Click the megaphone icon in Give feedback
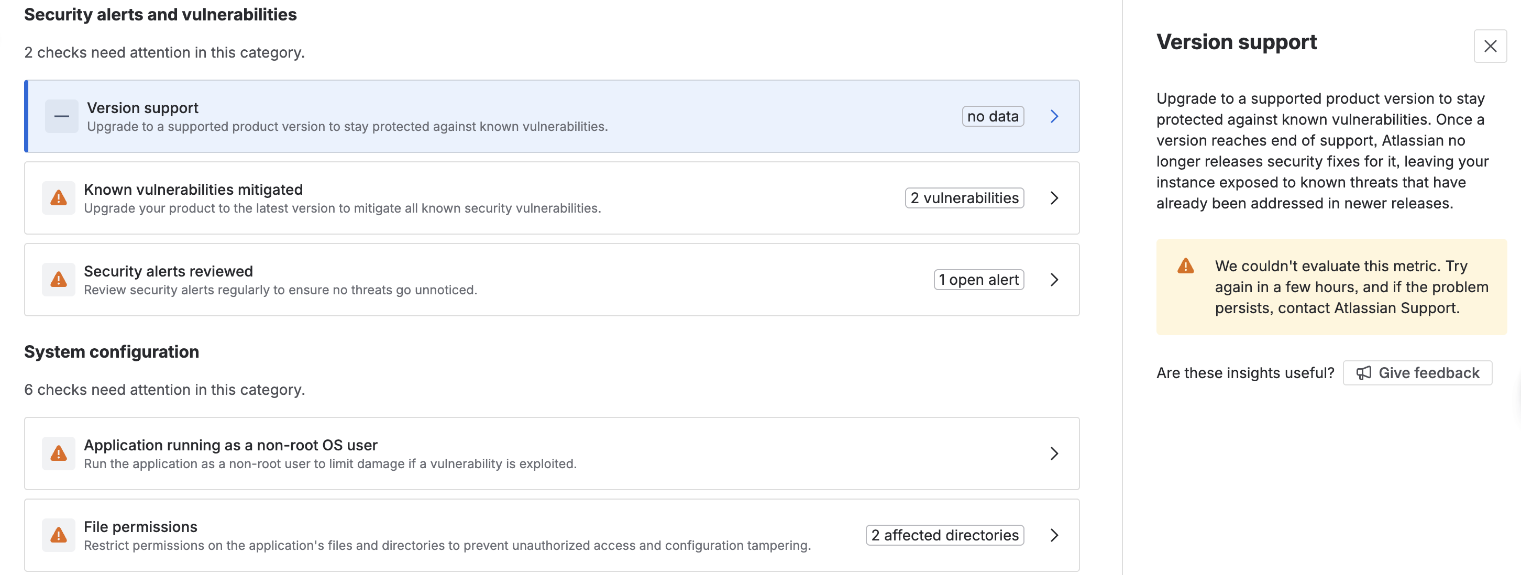 pos(1363,373)
